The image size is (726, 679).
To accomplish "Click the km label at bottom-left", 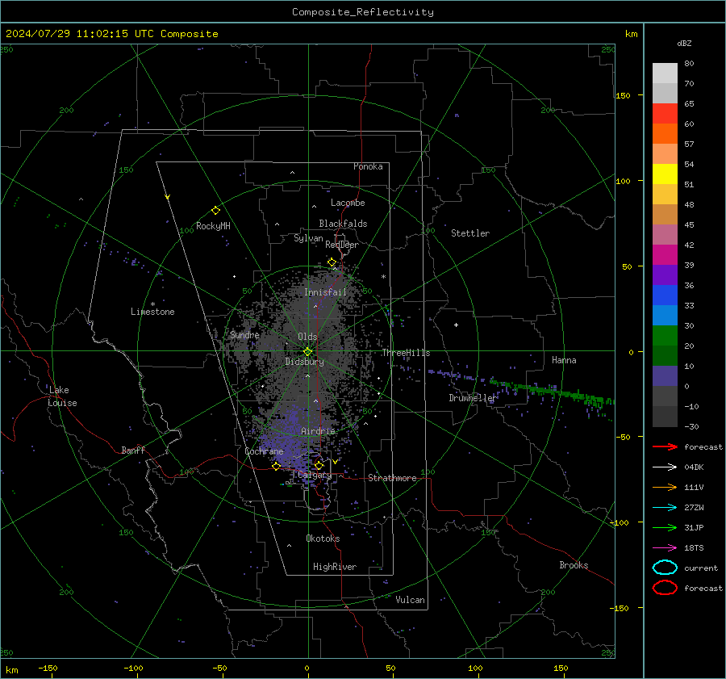I will point(11,670).
